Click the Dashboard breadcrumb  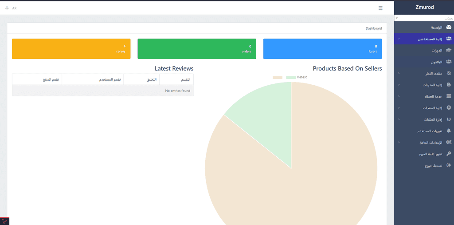[x=374, y=28]
